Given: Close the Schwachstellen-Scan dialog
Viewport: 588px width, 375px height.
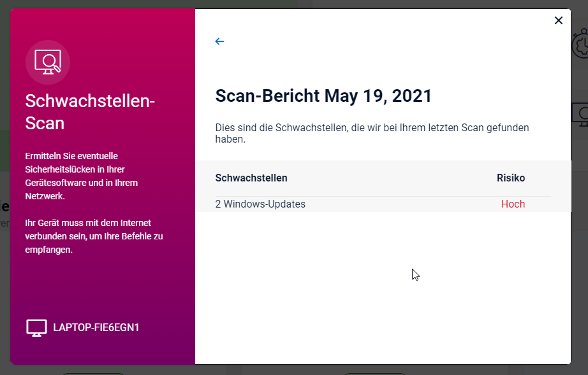Looking at the screenshot, I should (558, 20).
